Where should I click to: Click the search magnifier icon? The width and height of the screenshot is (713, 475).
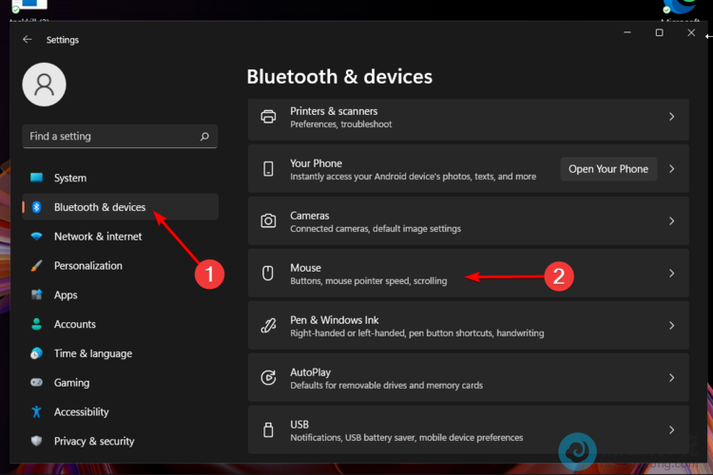[x=204, y=137]
